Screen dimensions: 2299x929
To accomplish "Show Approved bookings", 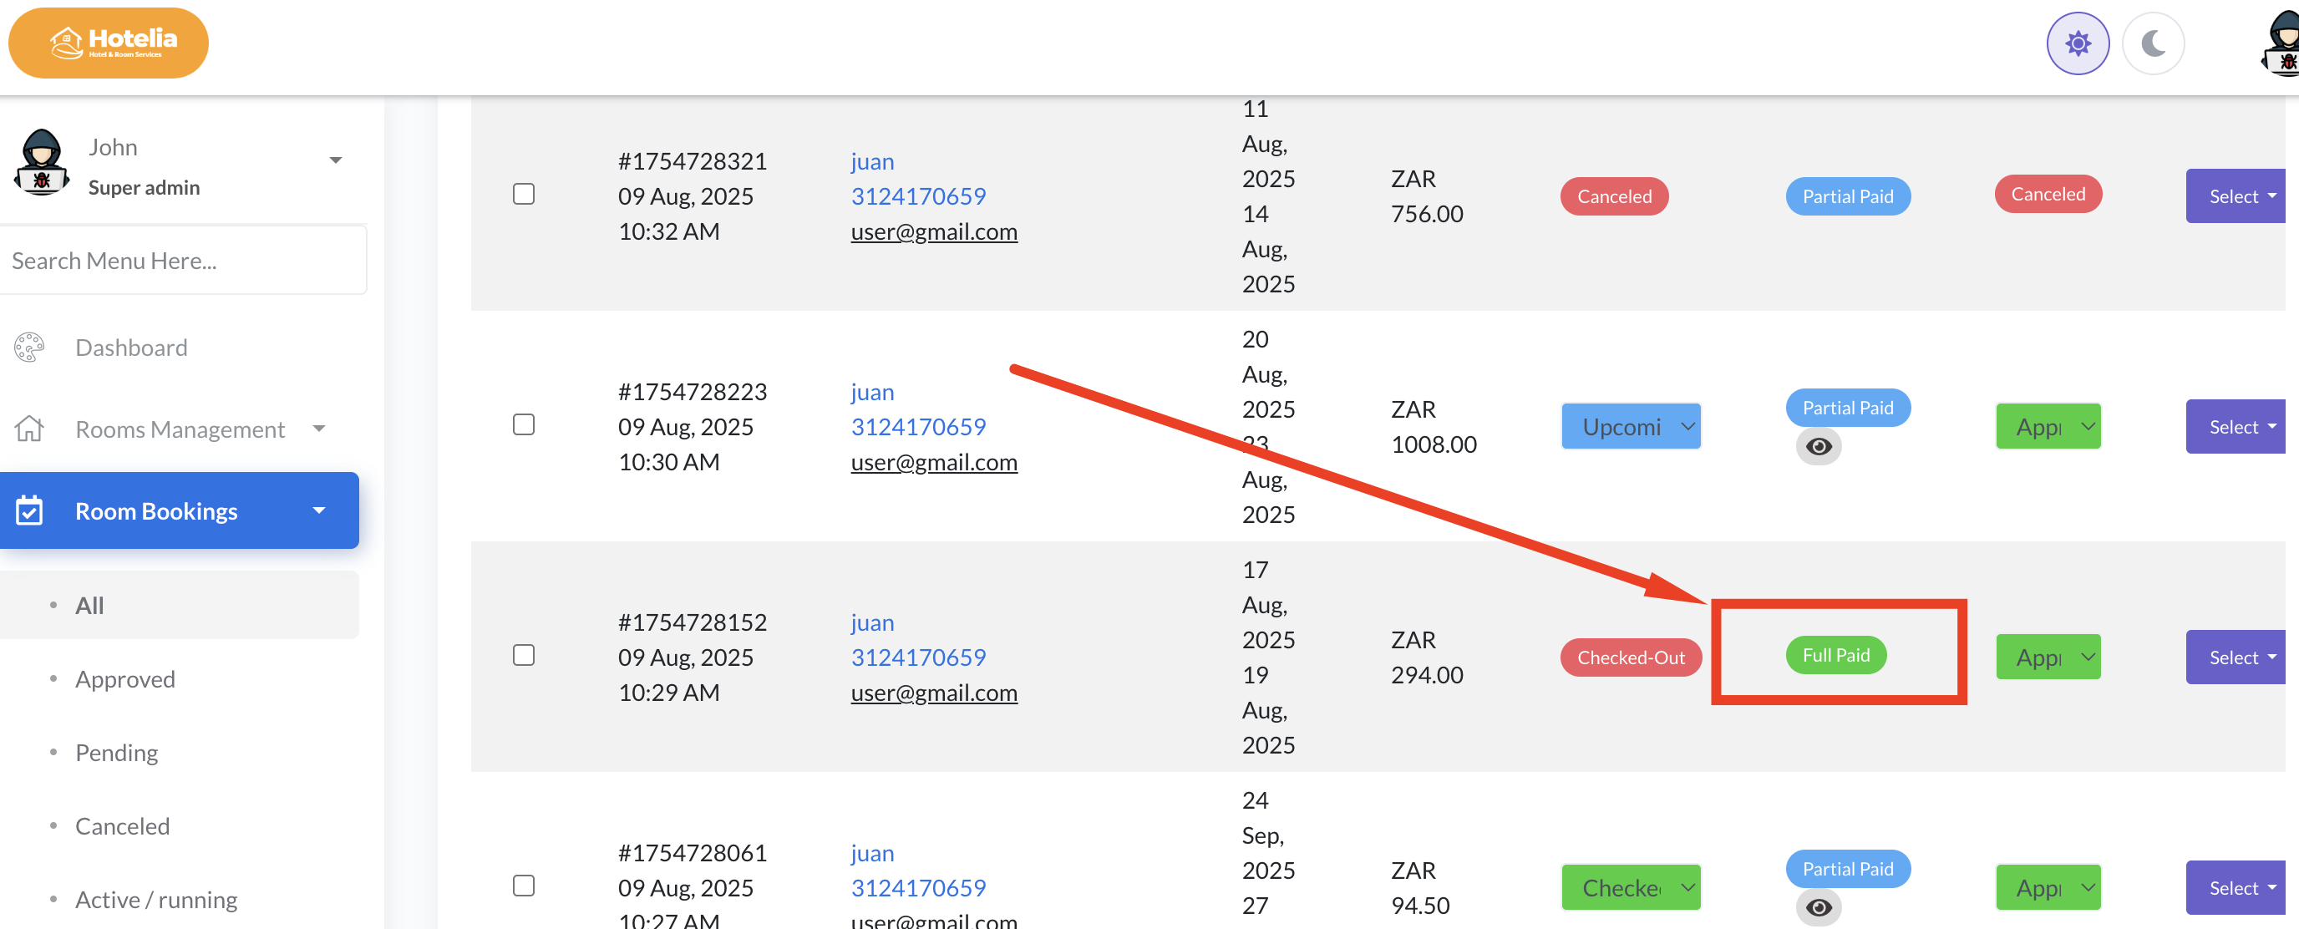I will click(125, 679).
